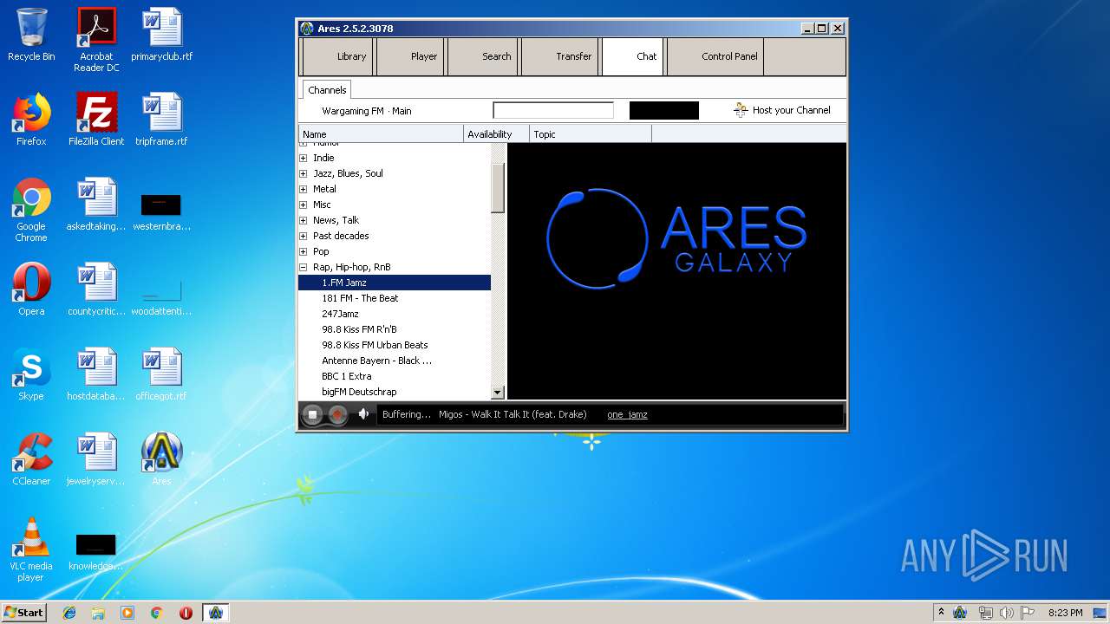This screenshot has width=1110, height=624.
Task: Sort by the Name column header
Action: (x=382, y=134)
